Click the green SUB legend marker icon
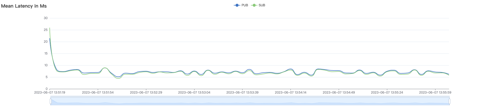 tap(254, 5)
